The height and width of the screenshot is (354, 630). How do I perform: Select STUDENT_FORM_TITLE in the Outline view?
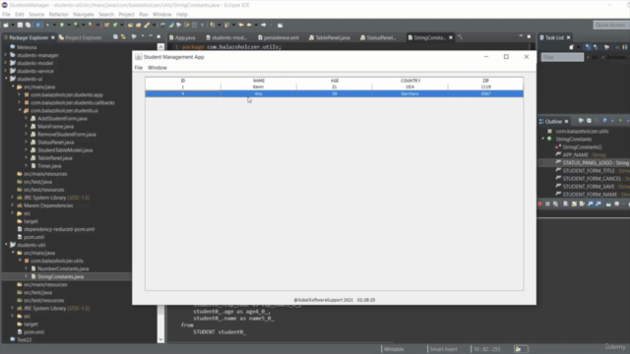[589, 170]
